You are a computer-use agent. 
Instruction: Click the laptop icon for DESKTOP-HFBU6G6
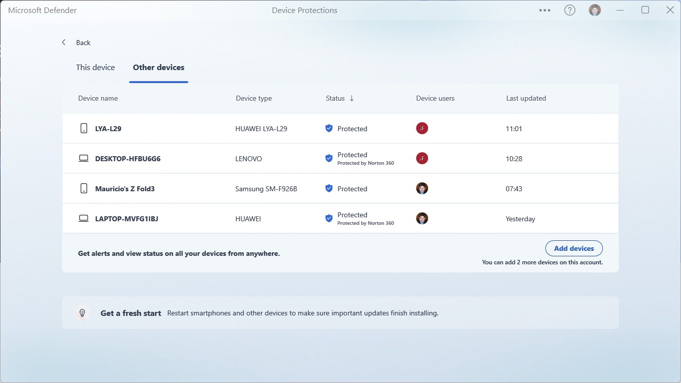click(84, 158)
